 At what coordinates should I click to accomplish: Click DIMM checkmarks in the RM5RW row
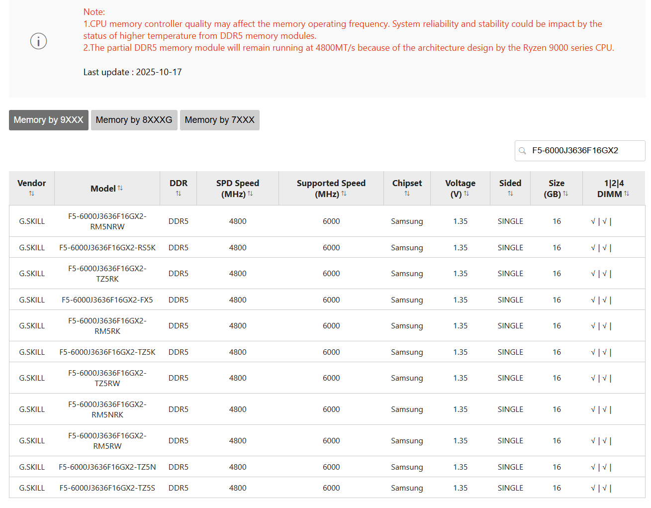[x=601, y=441]
